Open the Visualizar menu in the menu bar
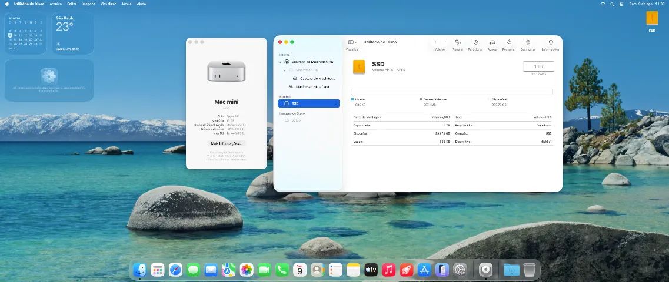Image resolution: width=669 pixels, height=282 pixels. tap(108, 4)
